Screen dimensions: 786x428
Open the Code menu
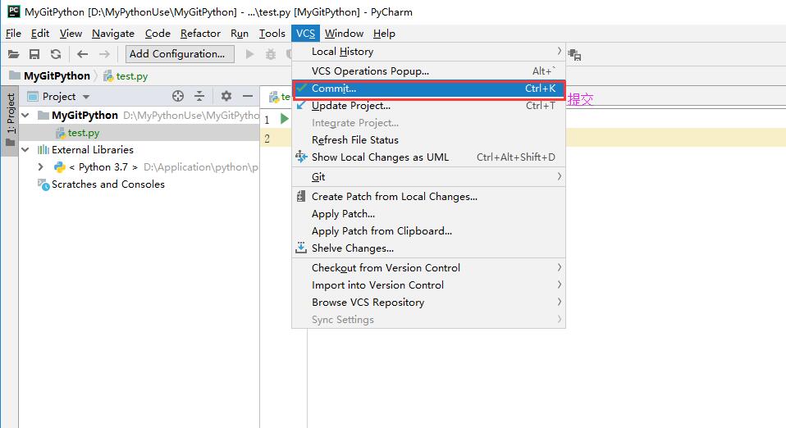click(158, 33)
